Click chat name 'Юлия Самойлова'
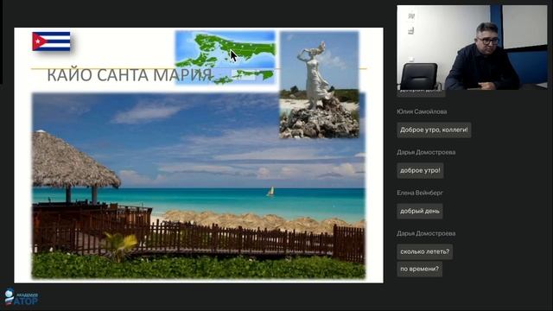 tap(422, 111)
